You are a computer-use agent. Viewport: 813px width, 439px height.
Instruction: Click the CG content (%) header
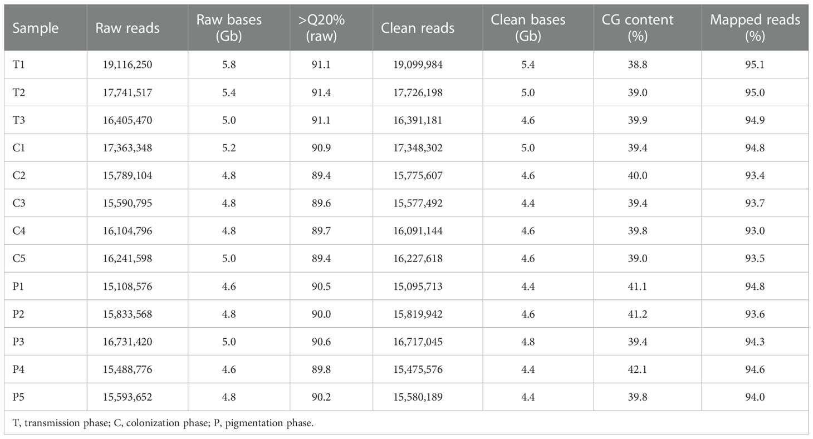pos(638,28)
